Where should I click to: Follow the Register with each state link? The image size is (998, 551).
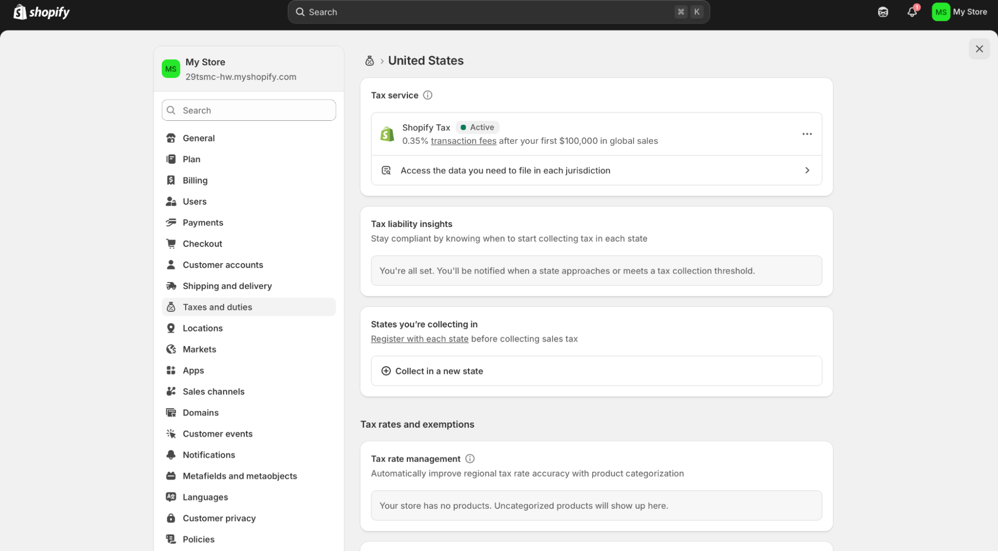(x=419, y=339)
